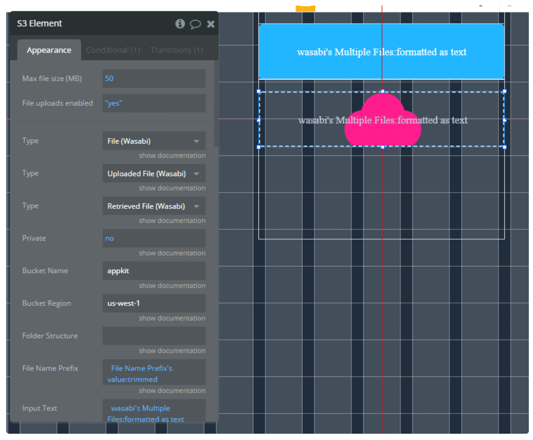Viewport: 533px width, 440px height.
Task: Open the info icon in S3 Element header
Action: 180,24
